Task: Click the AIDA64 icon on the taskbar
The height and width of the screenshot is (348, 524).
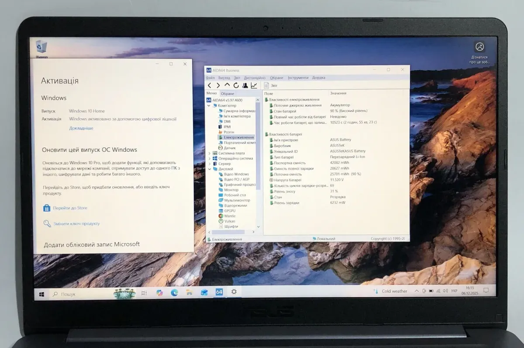Action: 219,292
